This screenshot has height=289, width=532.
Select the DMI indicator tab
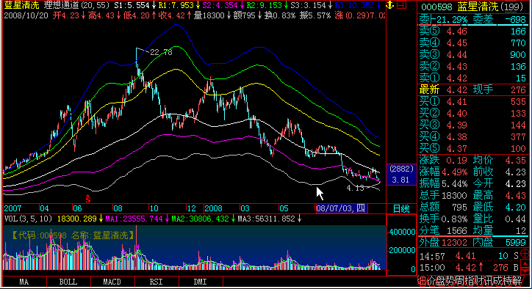[x=201, y=282]
